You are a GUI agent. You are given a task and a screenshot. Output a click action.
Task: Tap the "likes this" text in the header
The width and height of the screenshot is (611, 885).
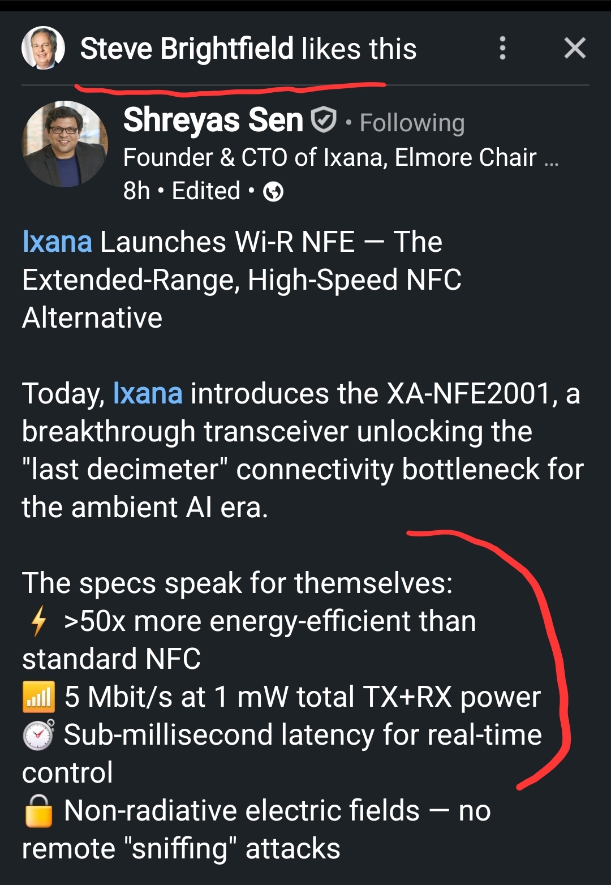tap(359, 49)
